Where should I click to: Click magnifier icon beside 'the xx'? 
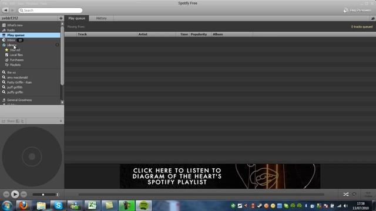pyautogui.click(x=4, y=72)
